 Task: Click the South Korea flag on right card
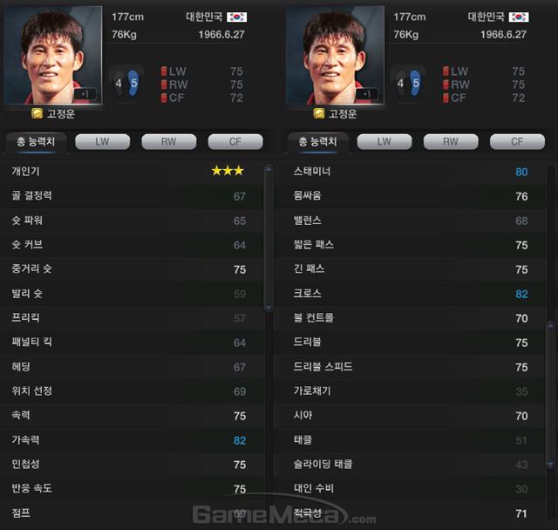pyautogui.click(x=519, y=17)
